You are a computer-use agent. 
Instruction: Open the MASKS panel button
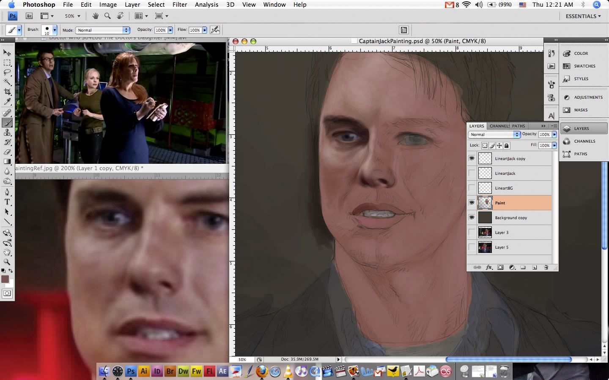(x=584, y=110)
